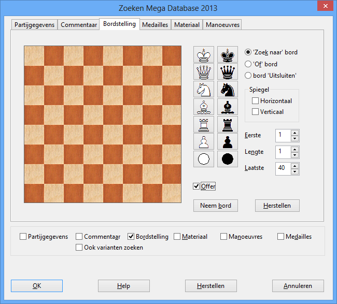Select the white bishop piece
The height and width of the screenshot is (304, 337).
(204, 107)
